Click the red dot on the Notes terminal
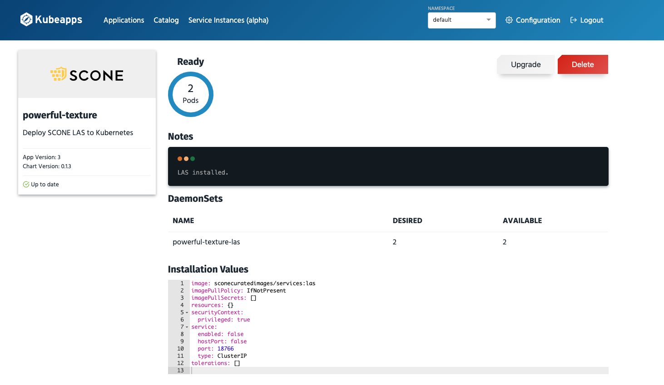This screenshot has height=385, width=664. coord(179,159)
